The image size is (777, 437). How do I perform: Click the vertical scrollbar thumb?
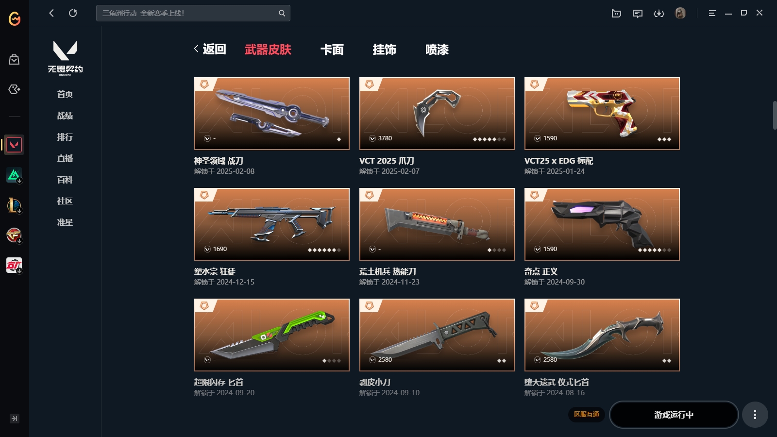pyautogui.click(x=775, y=115)
